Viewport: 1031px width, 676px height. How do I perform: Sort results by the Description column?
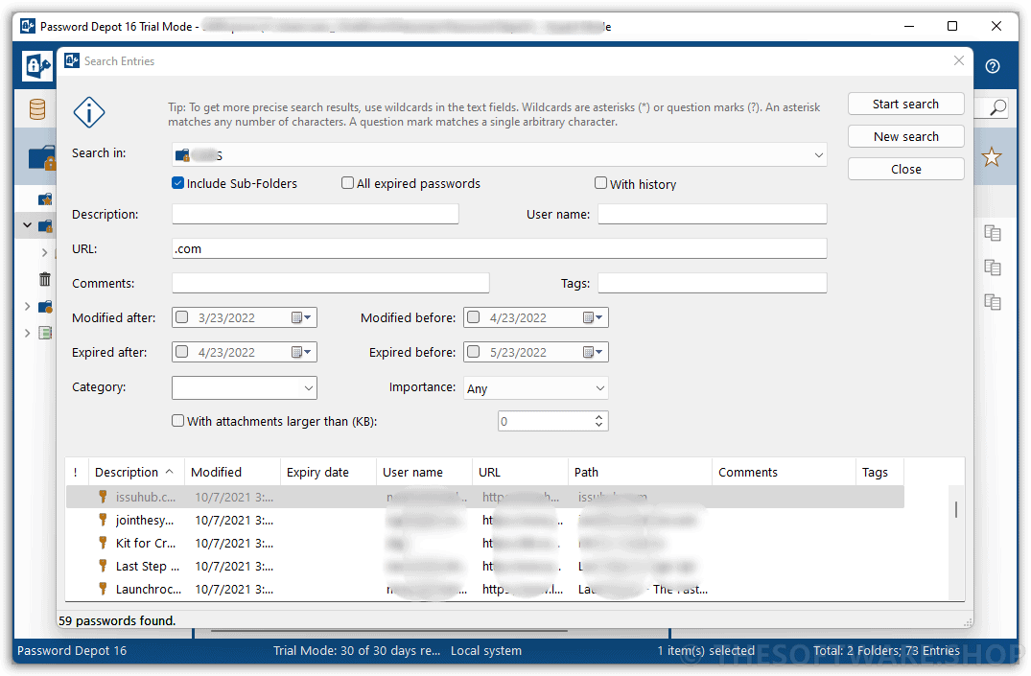point(136,472)
